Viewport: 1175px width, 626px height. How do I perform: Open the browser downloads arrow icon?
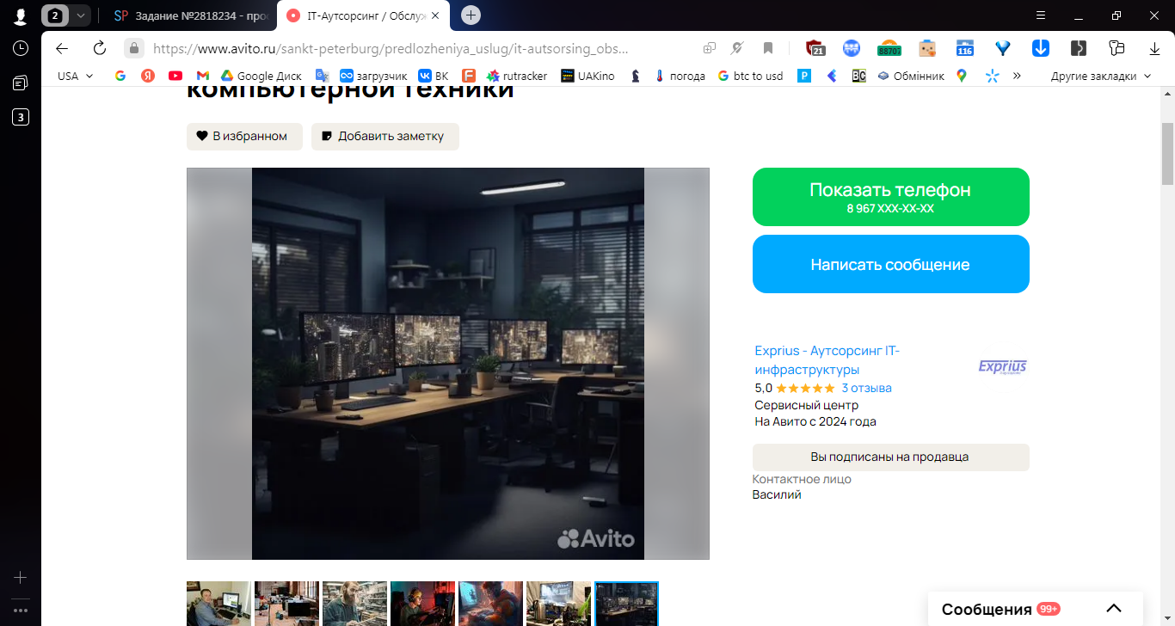tap(1154, 48)
